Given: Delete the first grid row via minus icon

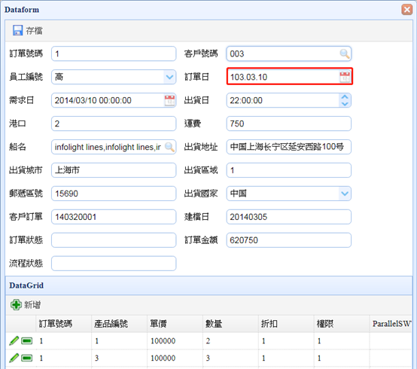Looking at the screenshot, I should tap(27, 341).
